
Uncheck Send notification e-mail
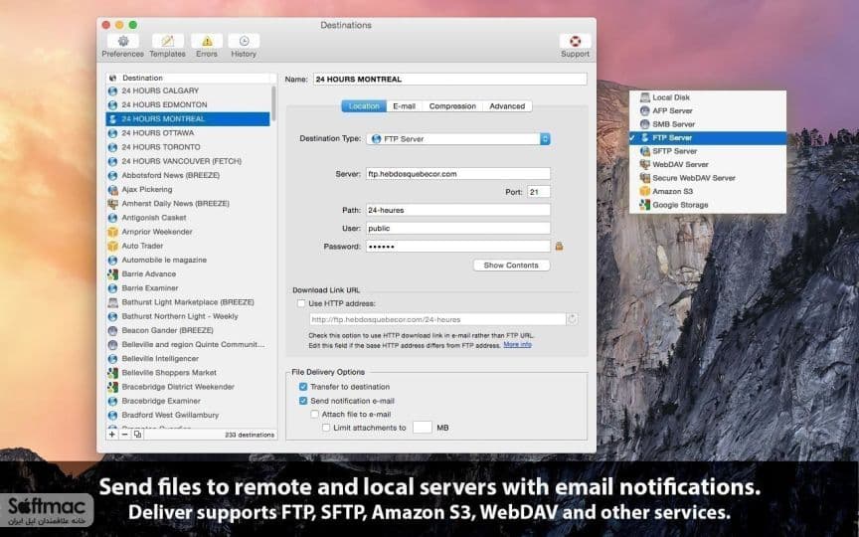(303, 401)
